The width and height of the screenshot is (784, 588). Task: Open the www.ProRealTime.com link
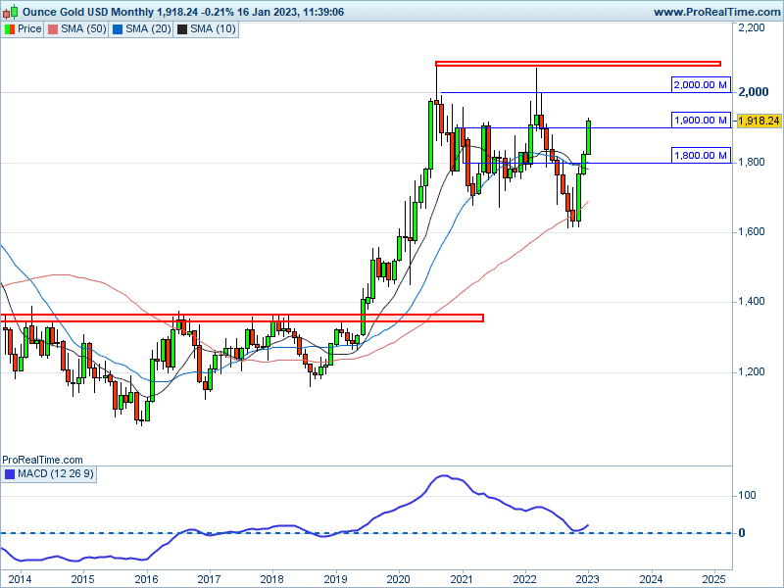(x=715, y=12)
